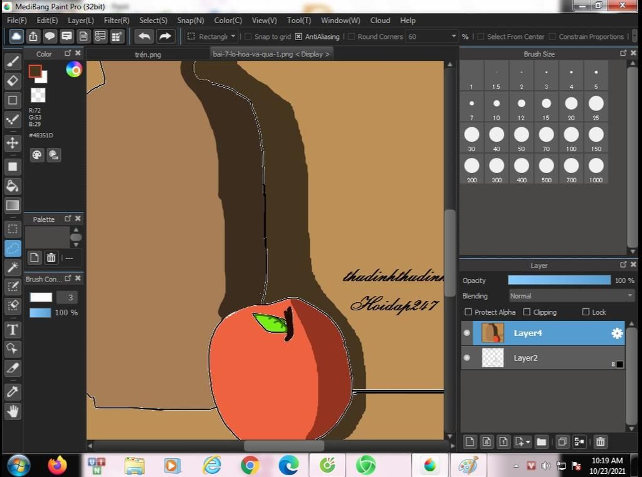Screen dimensions: 642x477
Task: Click the Undo arrow button
Action: [144, 36]
